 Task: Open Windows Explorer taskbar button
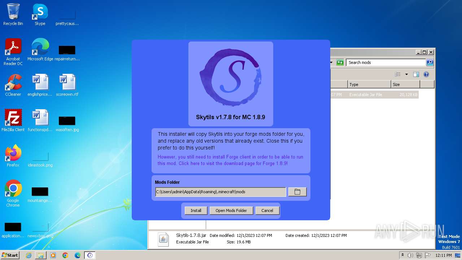pyautogui.click(x=41, y=255)
